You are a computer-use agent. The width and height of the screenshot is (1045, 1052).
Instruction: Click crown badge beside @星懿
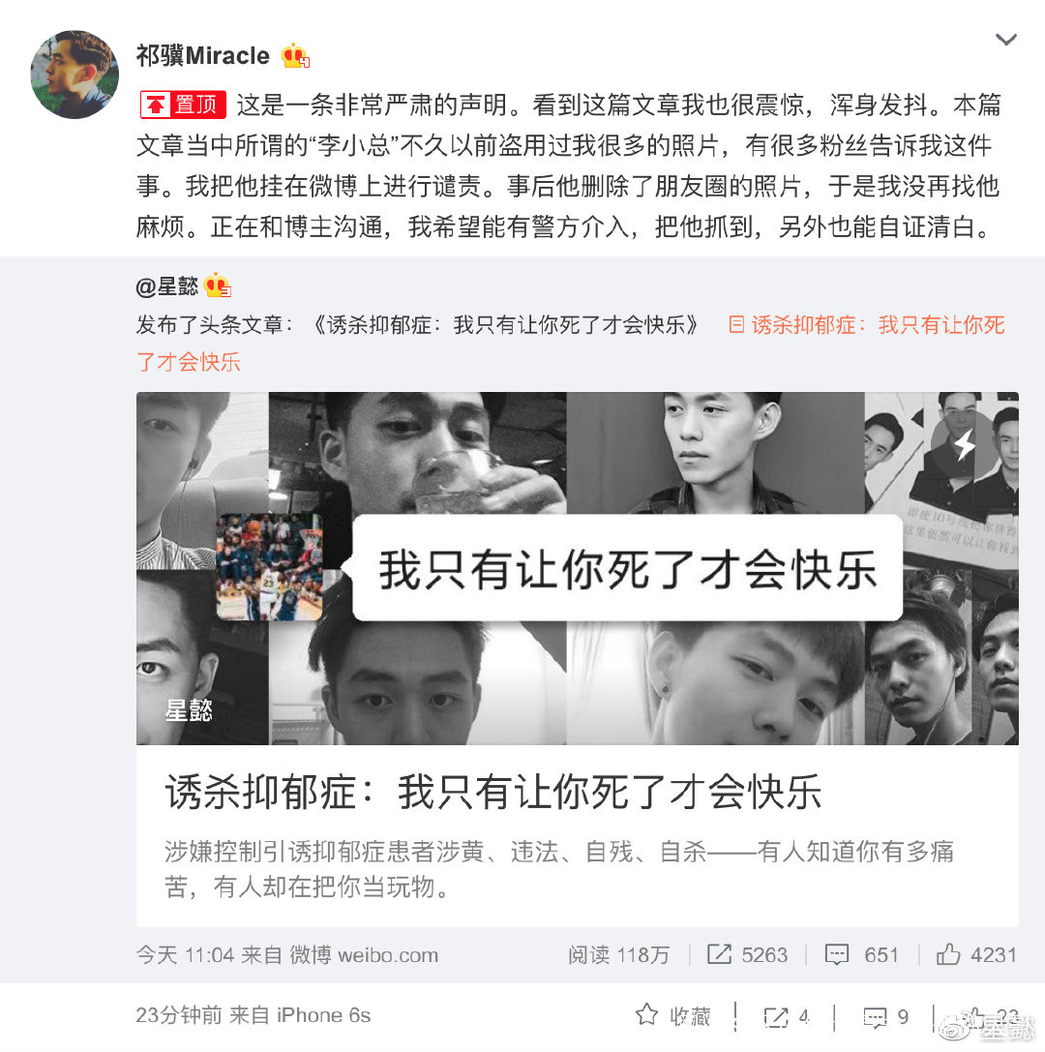[218, 286]
